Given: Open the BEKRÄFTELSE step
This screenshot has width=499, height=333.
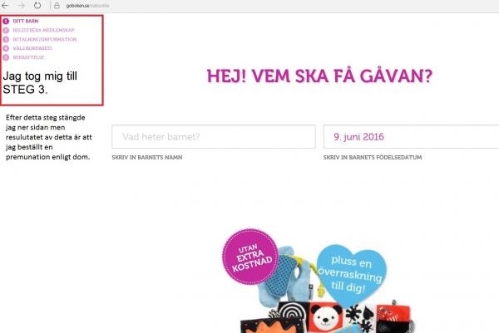Looking at the screenshot, I should click(28, 57).
